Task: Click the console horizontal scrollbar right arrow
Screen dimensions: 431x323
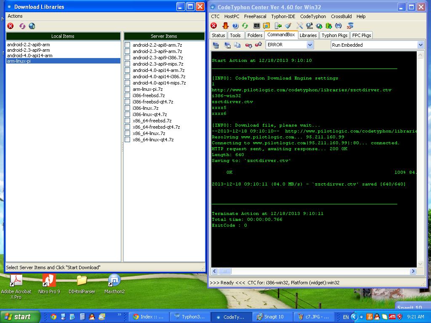Action: [413, 271]
